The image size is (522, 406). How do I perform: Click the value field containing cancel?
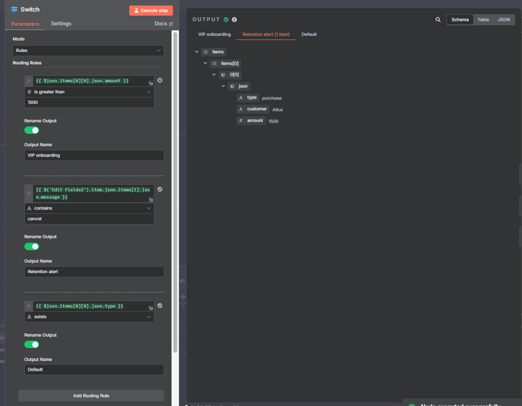tap(89, 219)
